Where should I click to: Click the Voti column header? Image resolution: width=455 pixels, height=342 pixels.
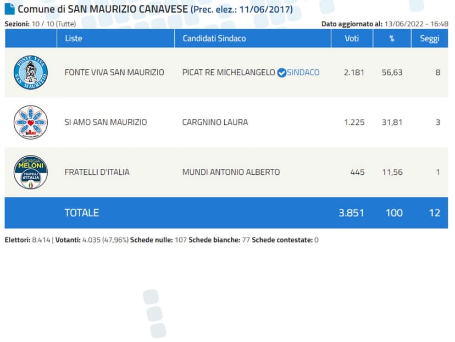coord(351,38)
